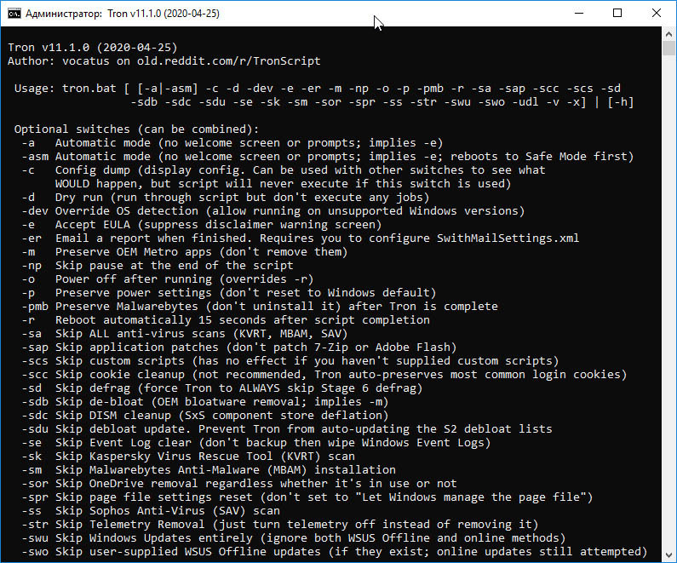Click the '-sm Skip Malwarebytes Anti-Malware' line

[x=209, y=470]
